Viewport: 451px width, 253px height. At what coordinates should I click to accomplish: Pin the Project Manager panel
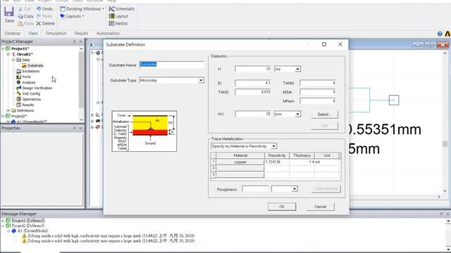[x=74, y=41]
